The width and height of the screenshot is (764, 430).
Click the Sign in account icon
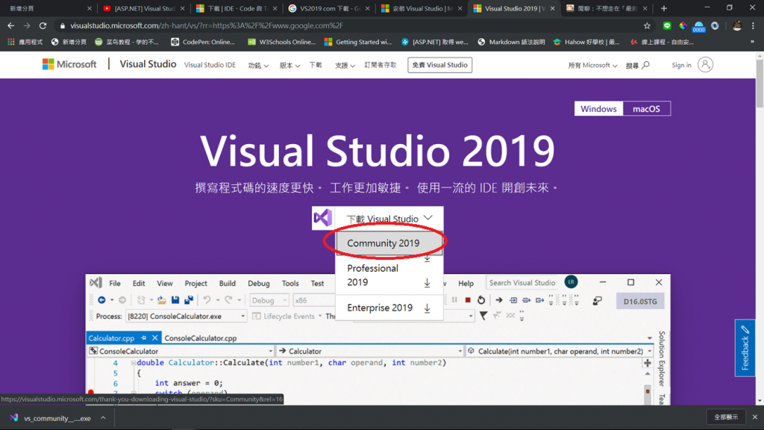click(705, 64)
